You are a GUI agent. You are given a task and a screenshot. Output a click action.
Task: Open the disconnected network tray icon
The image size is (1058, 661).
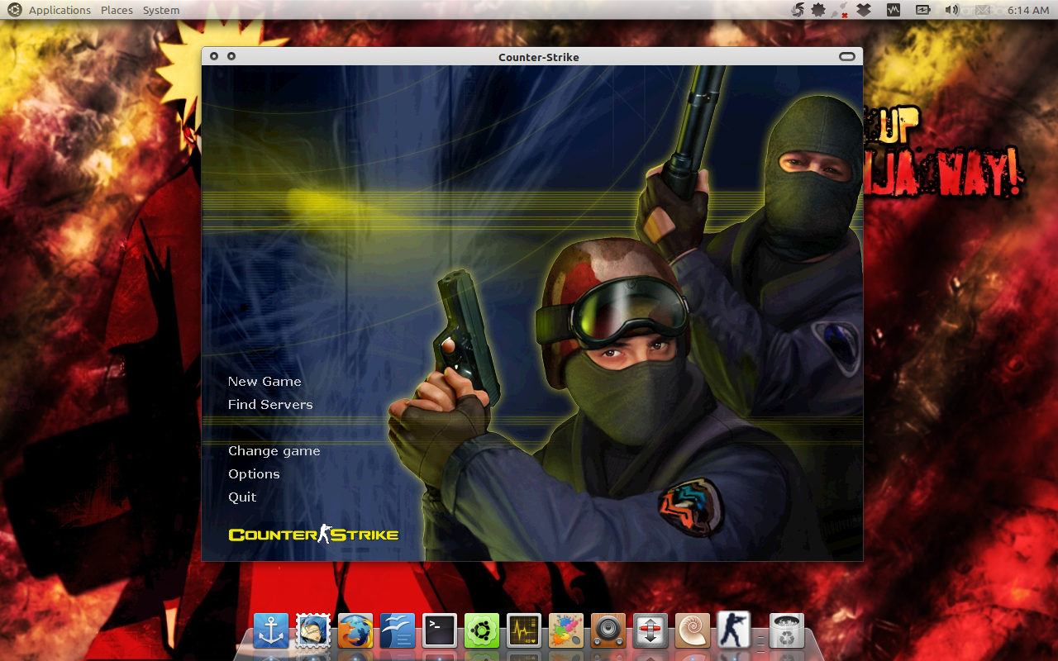pyautogui.click(x=841, y=10)
